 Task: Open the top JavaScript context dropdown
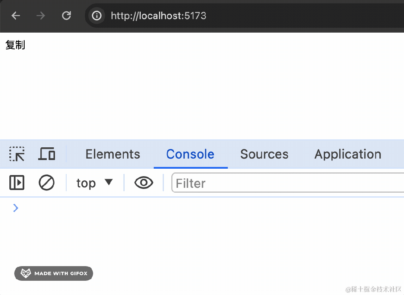pos(94,183)
